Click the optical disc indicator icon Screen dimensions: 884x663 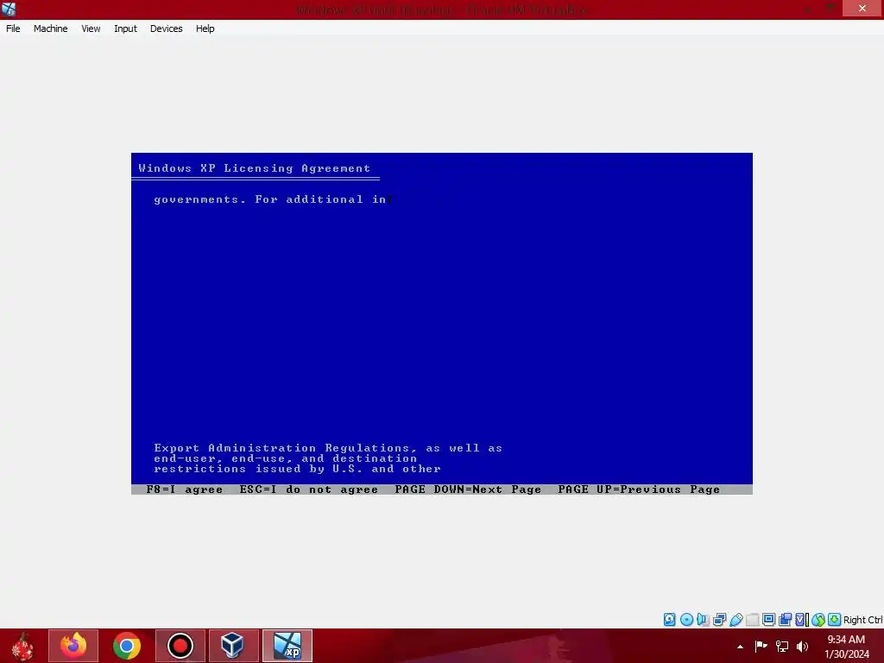686,620
